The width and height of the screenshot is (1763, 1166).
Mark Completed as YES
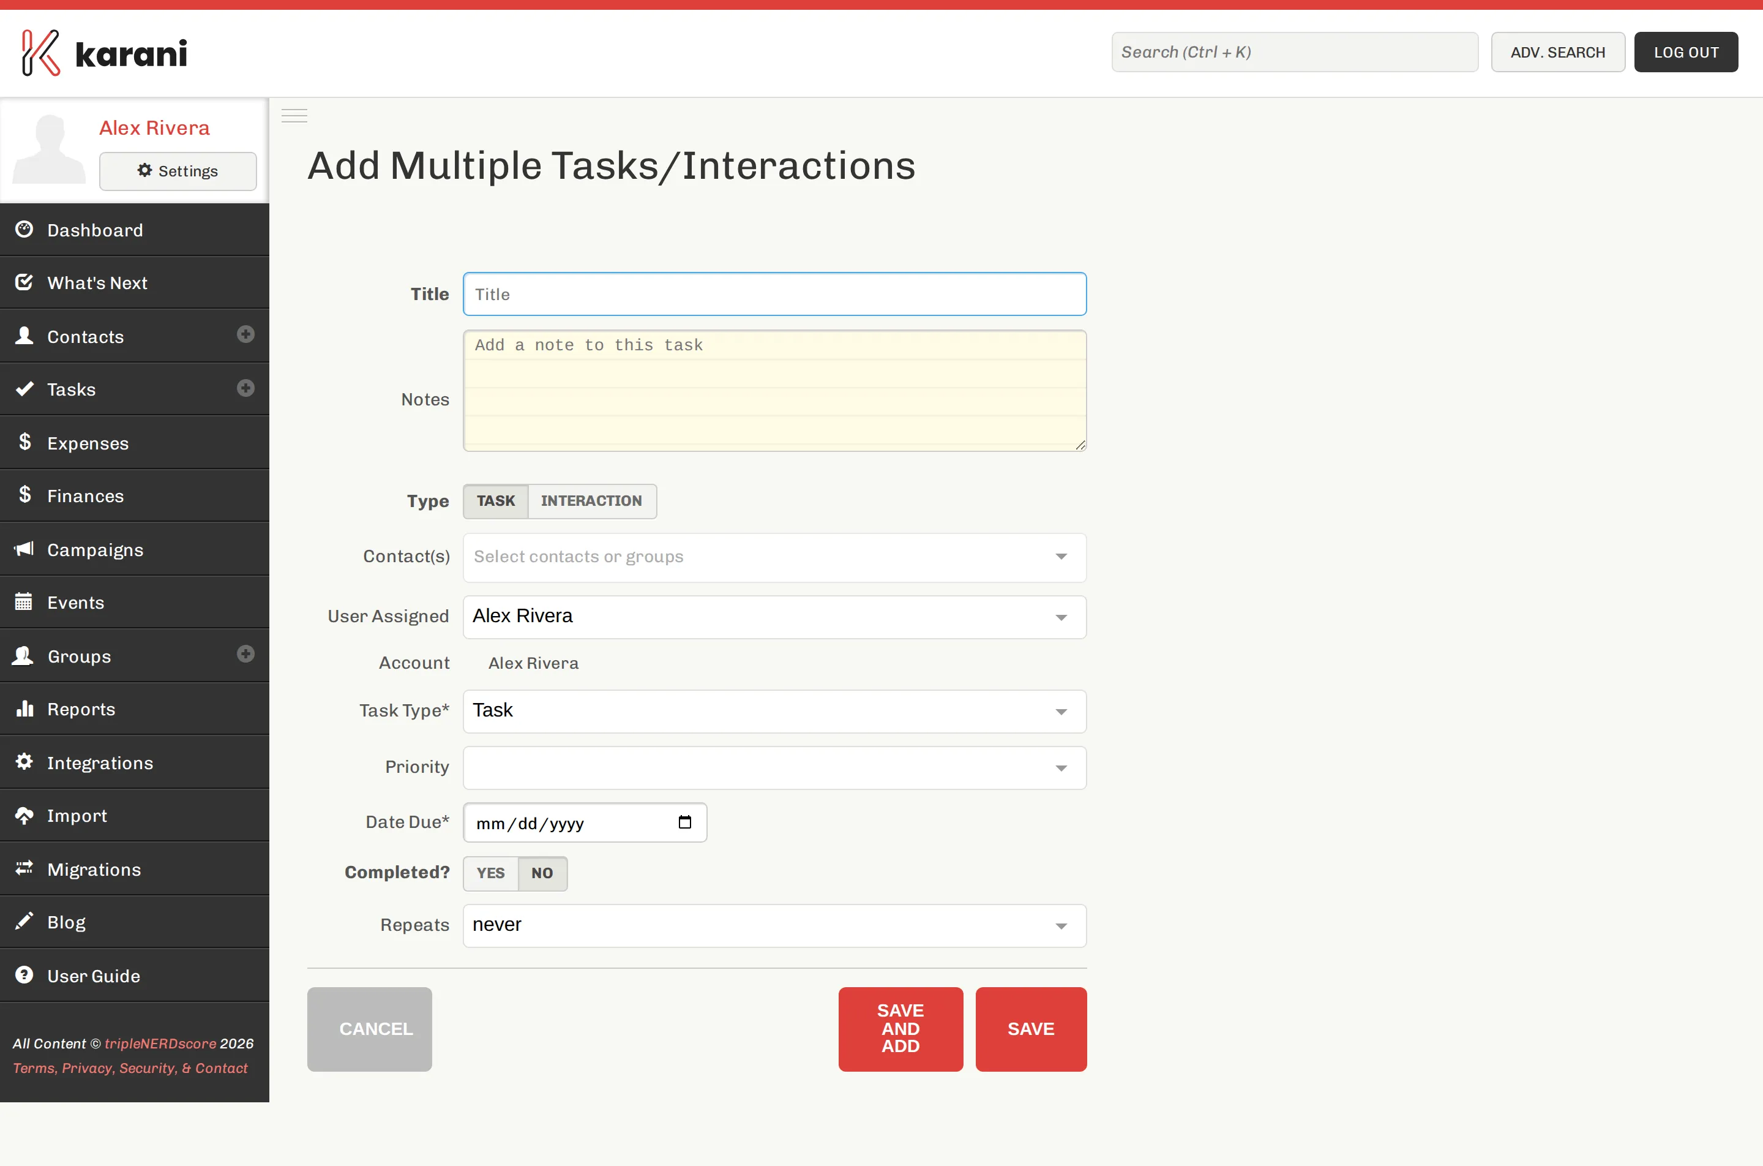point(490,873)
